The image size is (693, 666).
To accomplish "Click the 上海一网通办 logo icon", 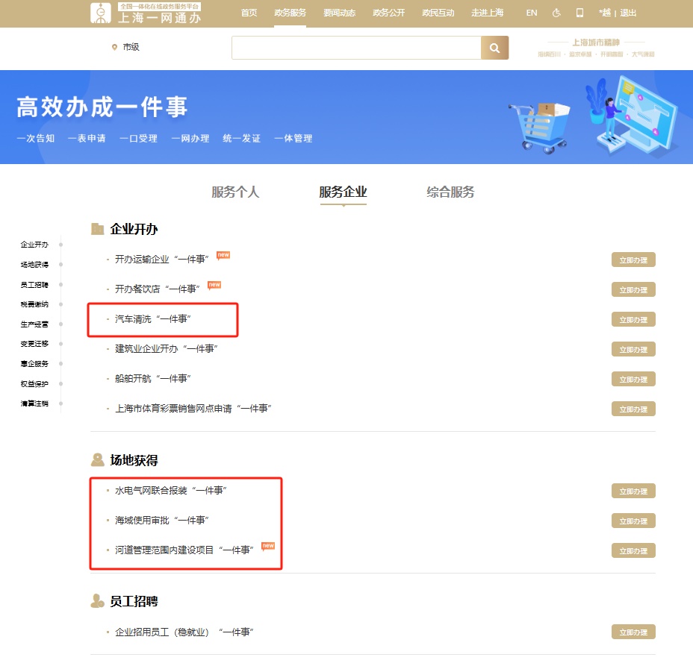I will coord(100,13).
